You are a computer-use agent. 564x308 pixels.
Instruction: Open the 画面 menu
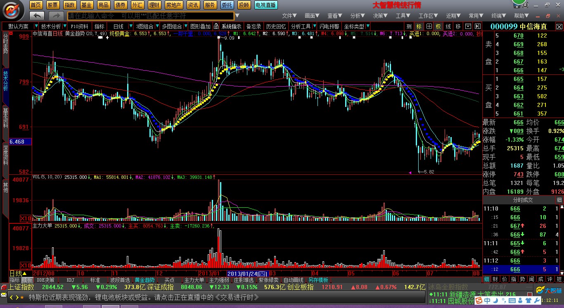[313, 16]
